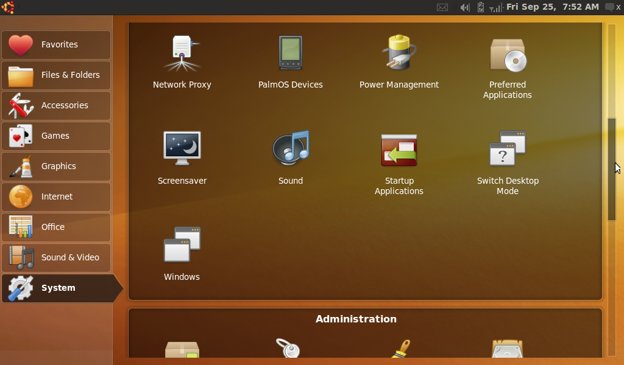Click the vertical scrollbar handle
This screenshot has height=365, width=624.
coord(612,169)
